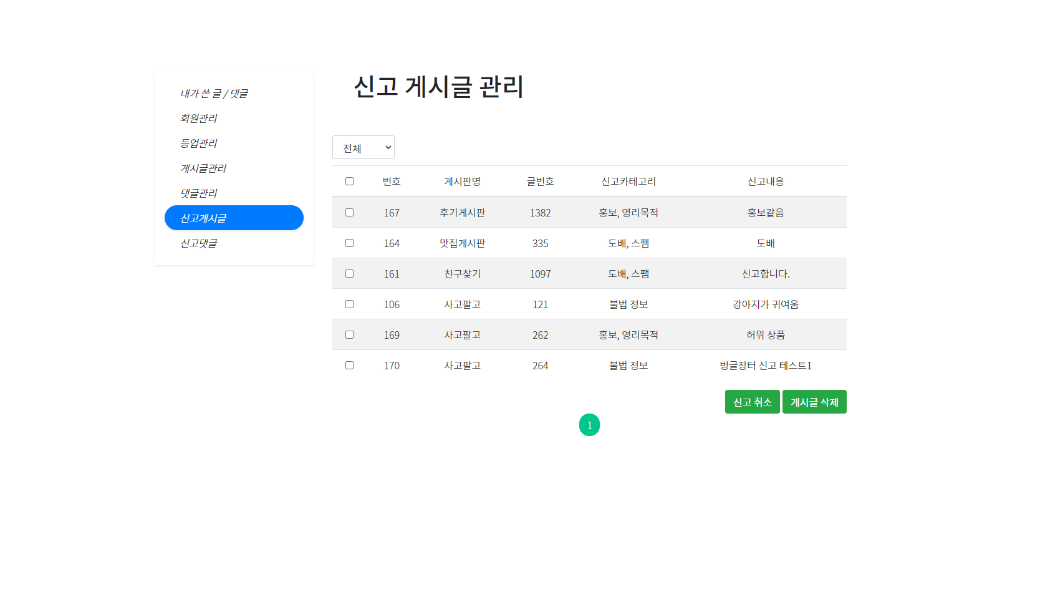Screen dimensions: 1040x592
Task: Check the checkbox for report number 169
Action: click(x=349, y=334)
